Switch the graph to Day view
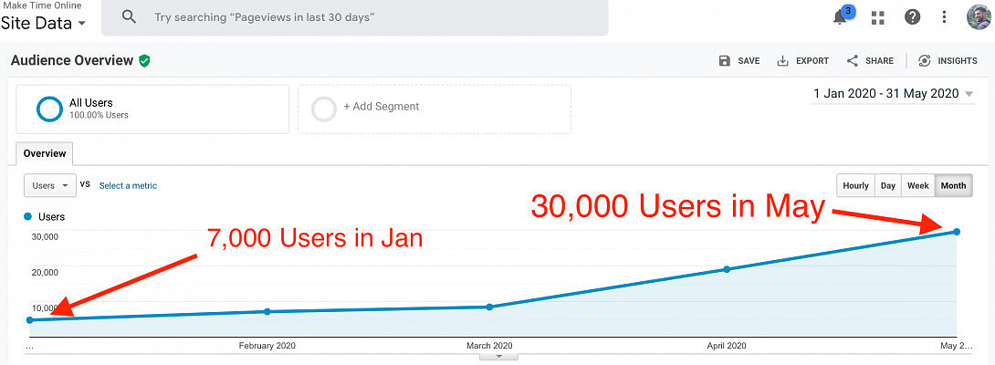 pyautogui.click(x=887, y=185)
